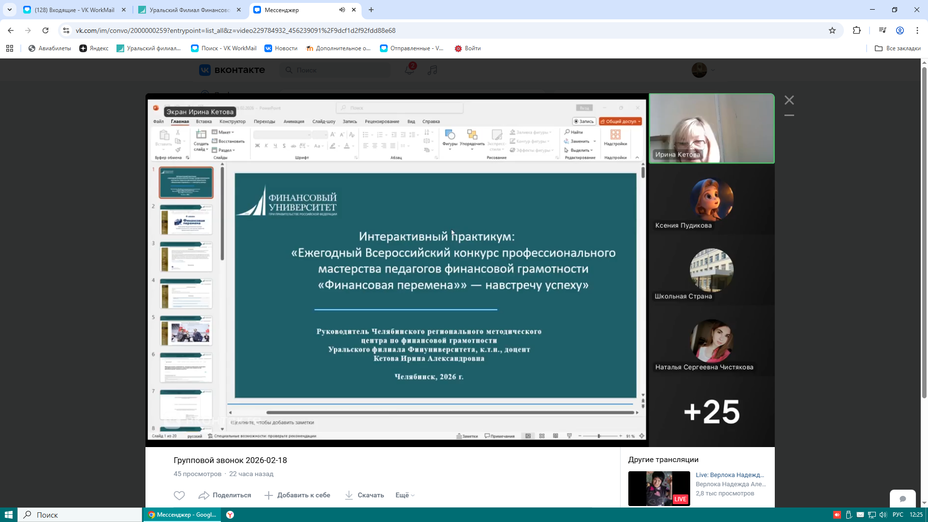
Task: Click the Упорядочить (Arrange) icon
Action: 472,134
